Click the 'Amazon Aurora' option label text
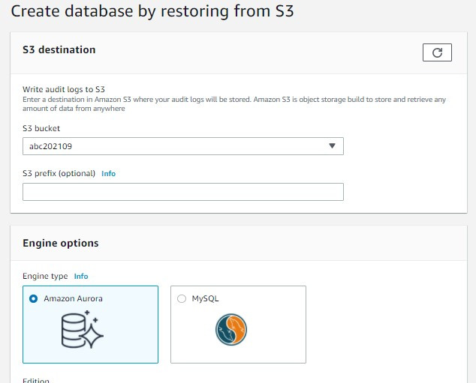This screenshot has width=476, height=383. 73,298
